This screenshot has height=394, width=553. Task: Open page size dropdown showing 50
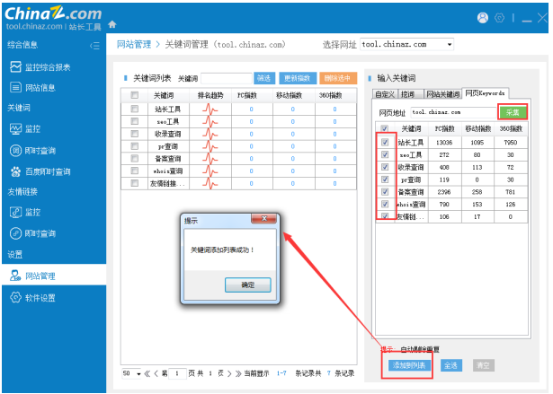131,373
